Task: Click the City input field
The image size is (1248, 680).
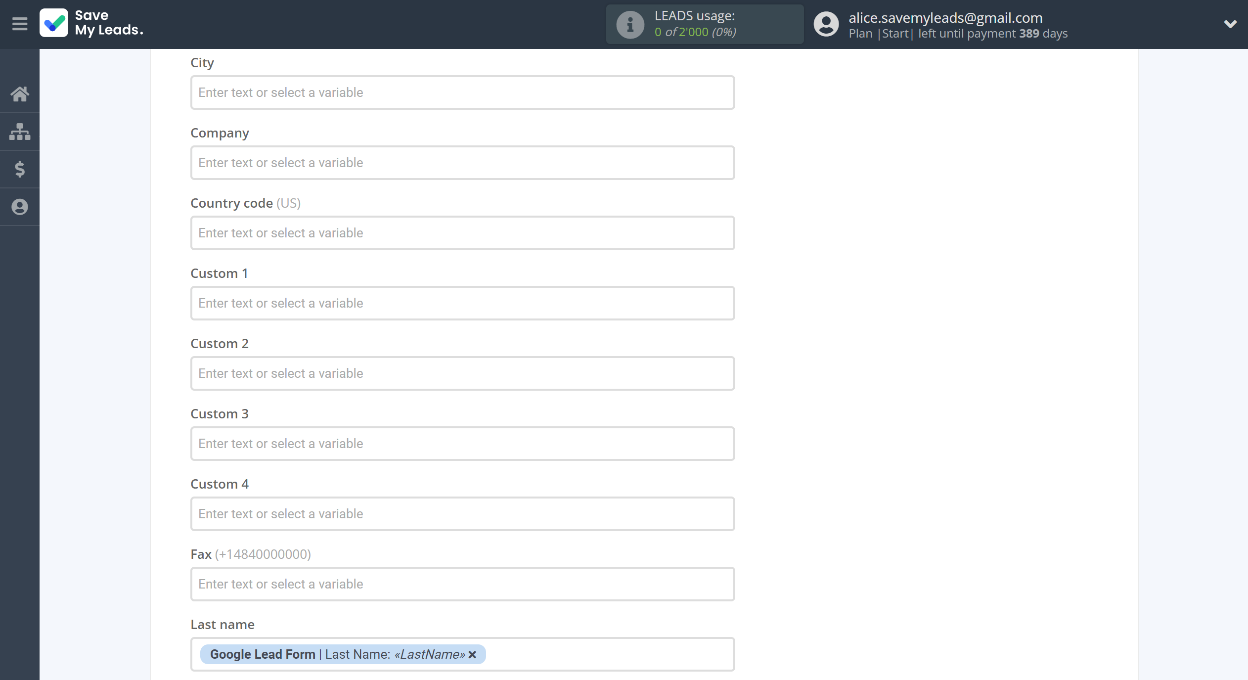Action: [462, 92]
